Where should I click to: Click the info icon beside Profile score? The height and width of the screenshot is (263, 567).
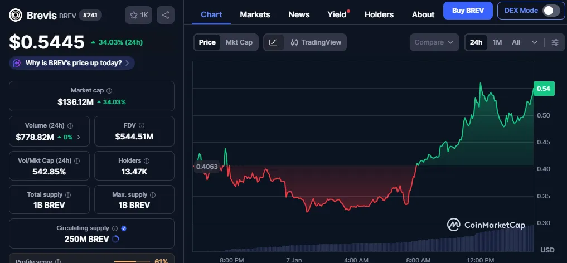59,261
